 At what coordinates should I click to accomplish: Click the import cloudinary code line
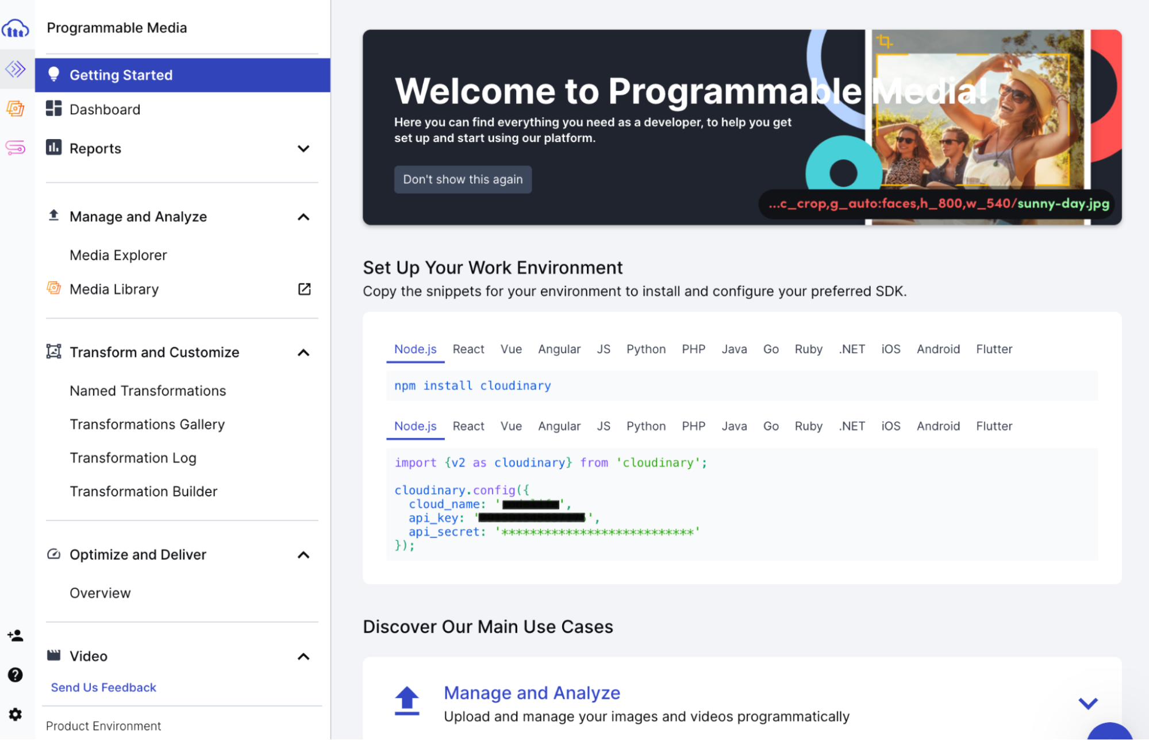(551, 462)
